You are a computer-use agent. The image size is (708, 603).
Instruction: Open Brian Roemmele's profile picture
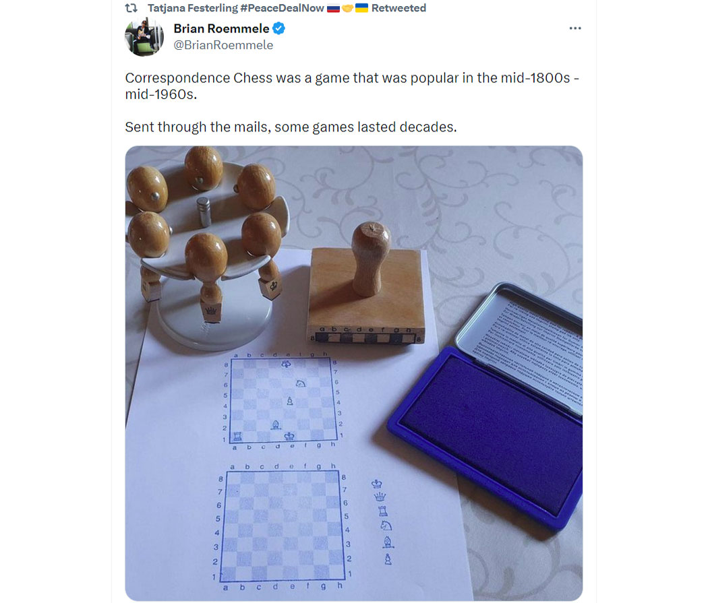144,37
